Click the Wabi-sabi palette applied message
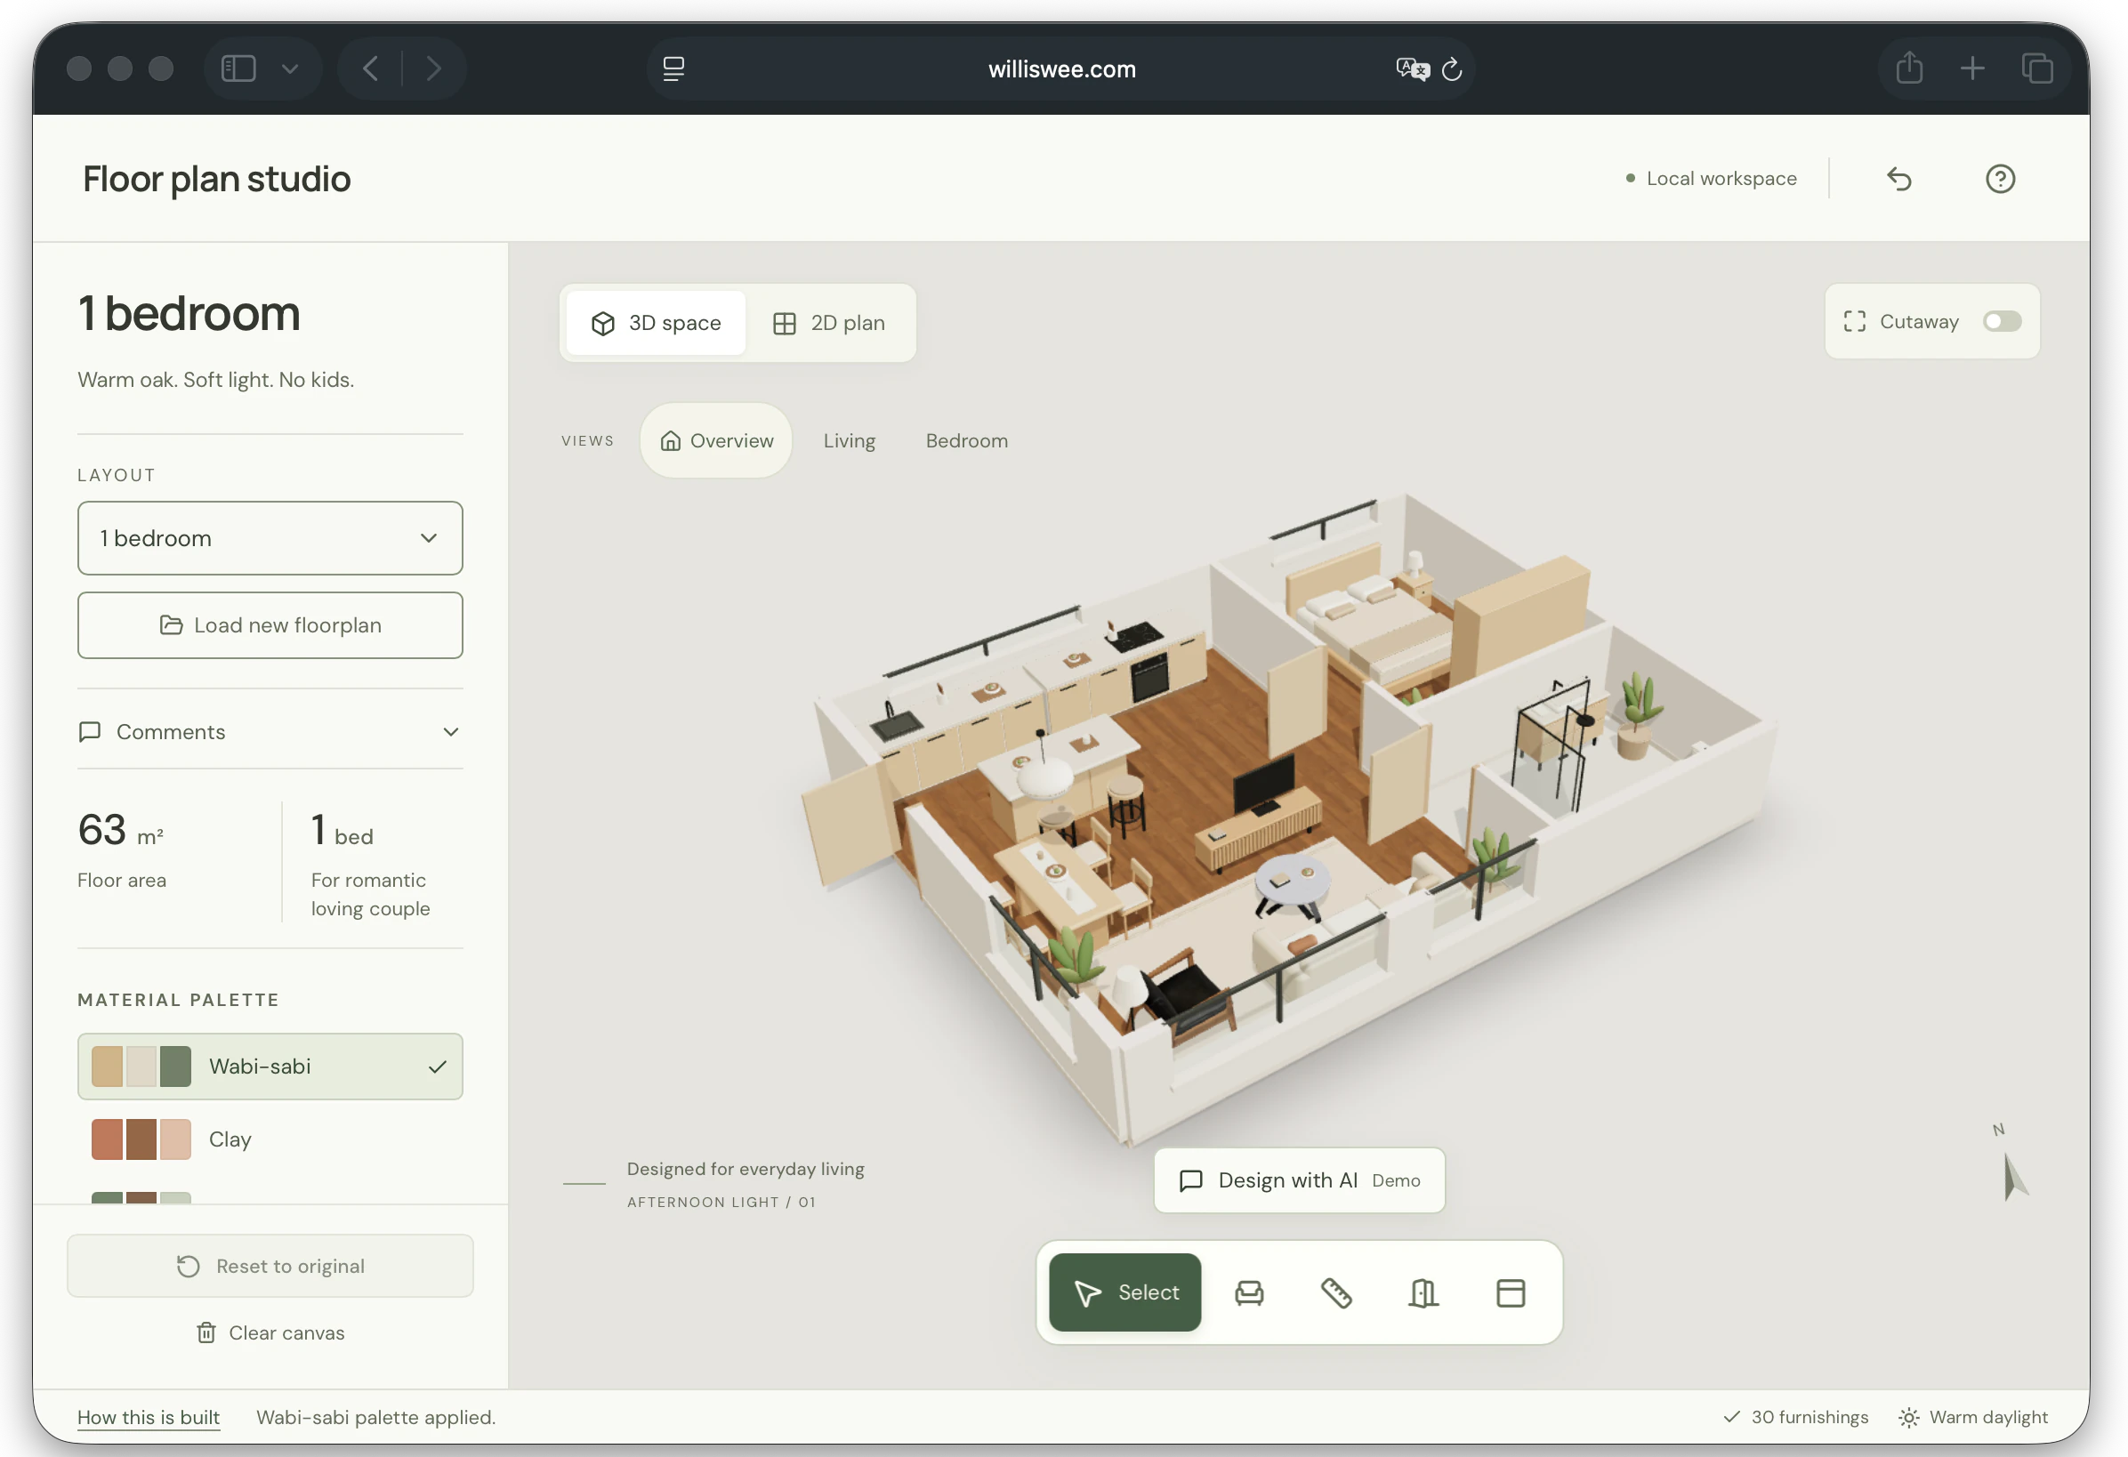The width and height of the screenshot is (2128, 1457). click(x=375, y=1417)
